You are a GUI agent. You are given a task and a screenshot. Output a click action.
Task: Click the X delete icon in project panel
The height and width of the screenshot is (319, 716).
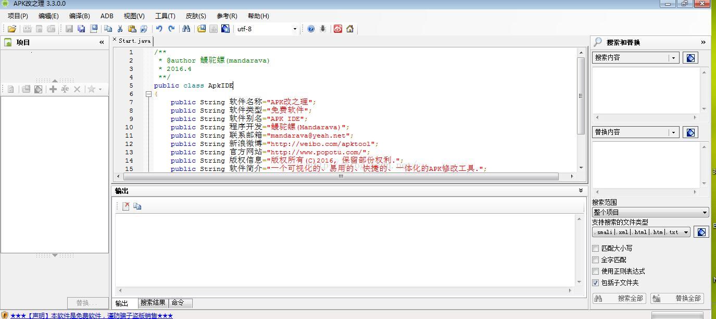tap(77, 89)
